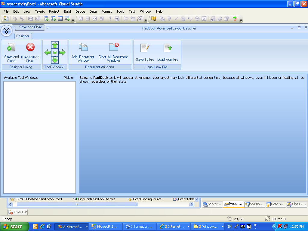The width and height of the screenshot is (308, 231).
Task: Open component tray scroll down arrow
Action: pyautogui.click(x=196, y=199)
